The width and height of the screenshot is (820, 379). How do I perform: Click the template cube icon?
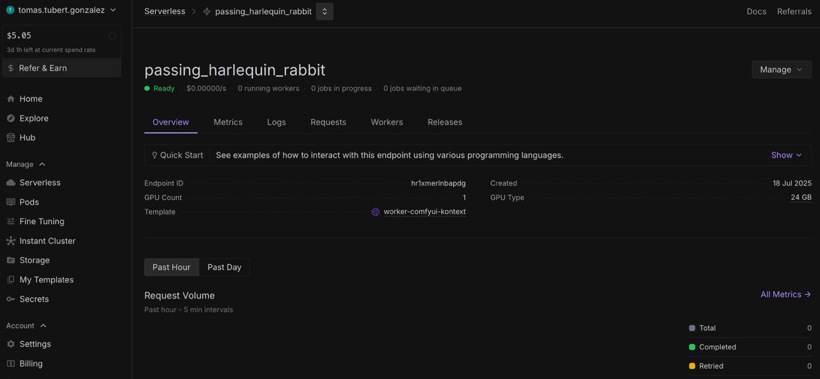click(375, 212)
